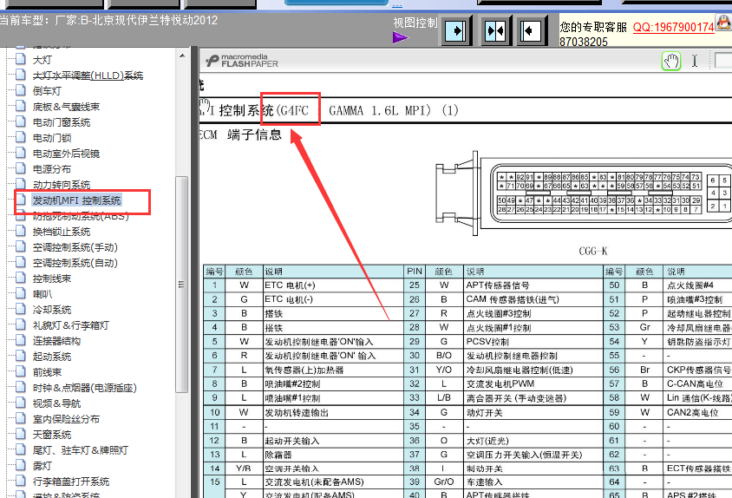Open 尾灯、驻车灯&牌照灯 entry
This screenshot has width=732, height=498.
point(80,450)
